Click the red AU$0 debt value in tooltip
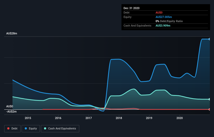 click(x=159, y=13)
